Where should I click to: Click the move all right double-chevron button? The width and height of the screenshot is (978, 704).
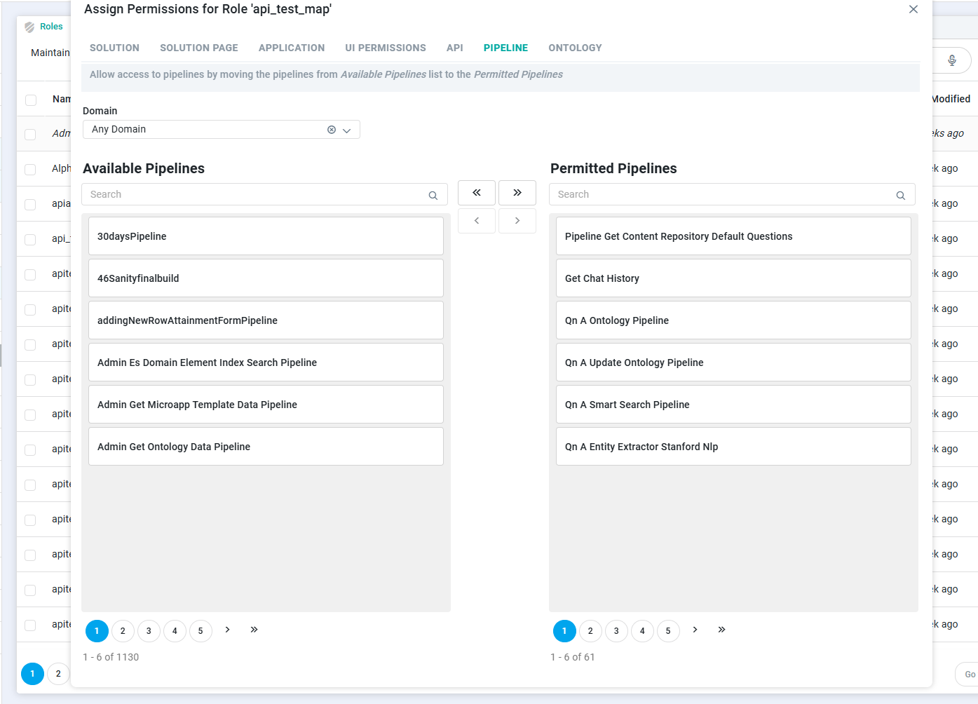tap(517, 192)
